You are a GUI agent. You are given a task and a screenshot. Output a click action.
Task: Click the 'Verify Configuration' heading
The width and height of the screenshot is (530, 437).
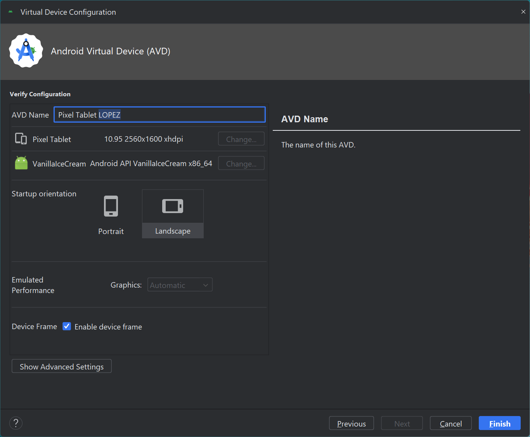tap(40, 94)
